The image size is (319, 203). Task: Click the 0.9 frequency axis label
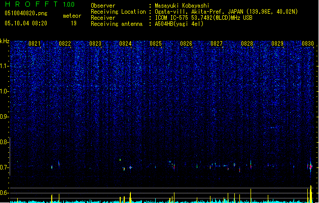click(4, 117)
